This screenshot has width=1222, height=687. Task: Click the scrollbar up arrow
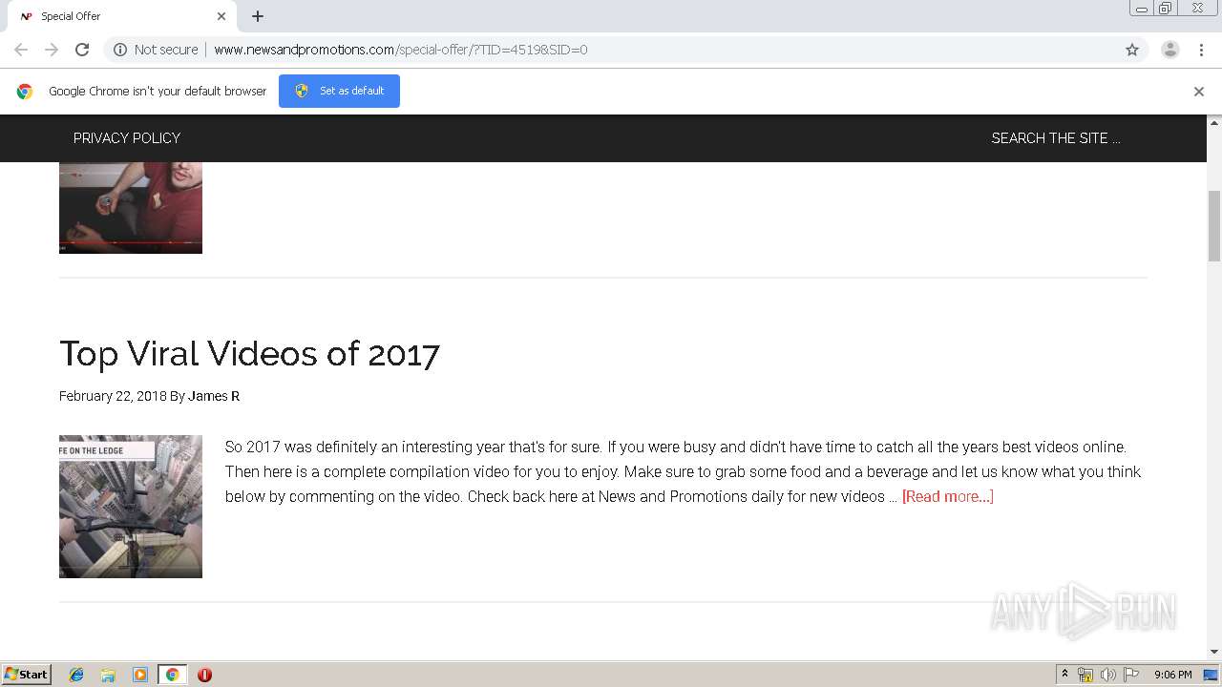(x=1214, y=122)
